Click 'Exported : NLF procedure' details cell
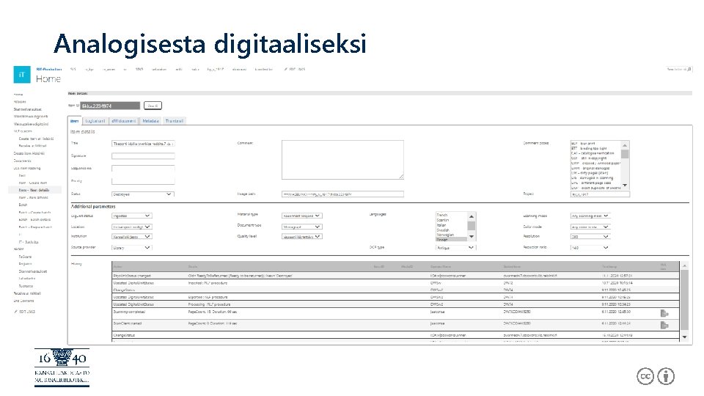Image resolution: width=704 pixels, height=396 pixels. pos(208,297)
